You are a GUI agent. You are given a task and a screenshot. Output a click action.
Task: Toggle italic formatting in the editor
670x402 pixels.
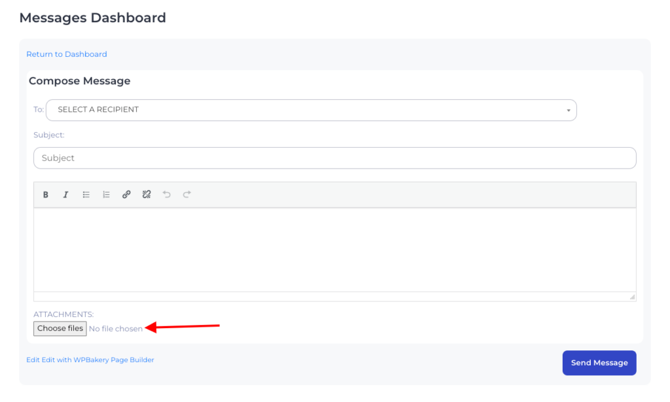tap(65, 194)
